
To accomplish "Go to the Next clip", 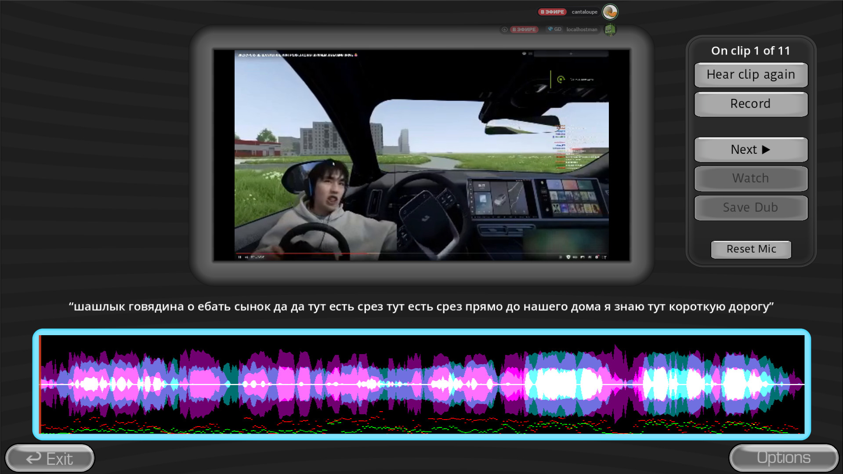I will click(x=751, y=150).
